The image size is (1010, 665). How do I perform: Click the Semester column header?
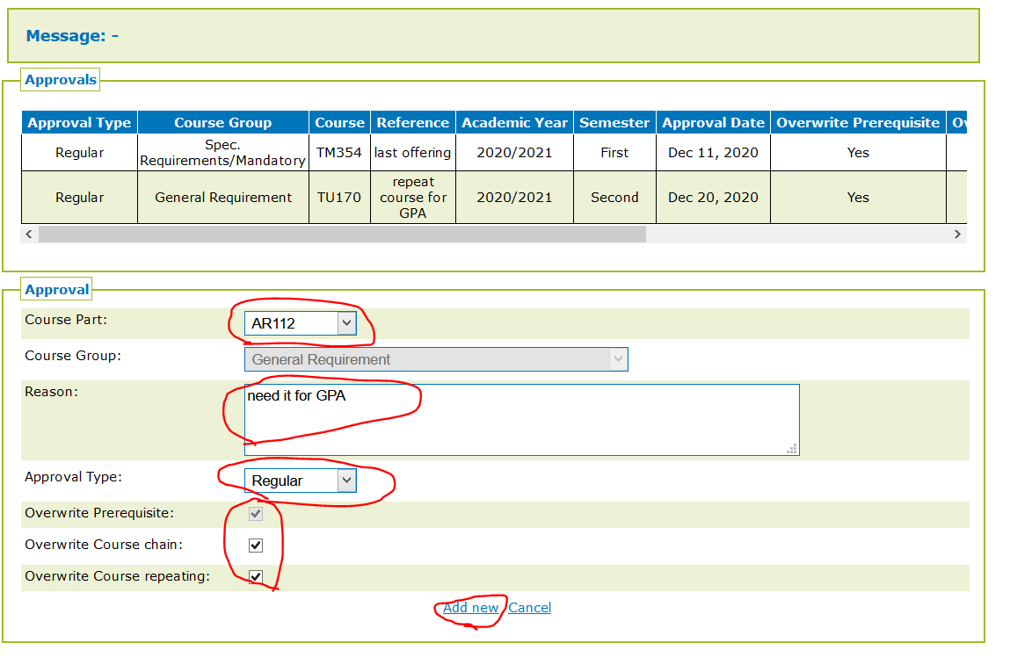[x=614, y=122]
